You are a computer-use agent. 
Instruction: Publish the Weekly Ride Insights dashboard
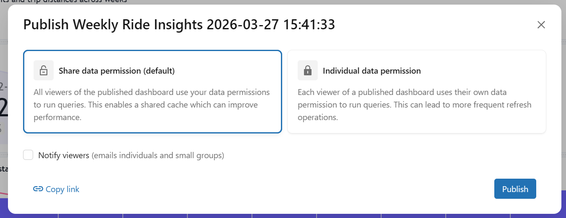(x=515, y=189)
